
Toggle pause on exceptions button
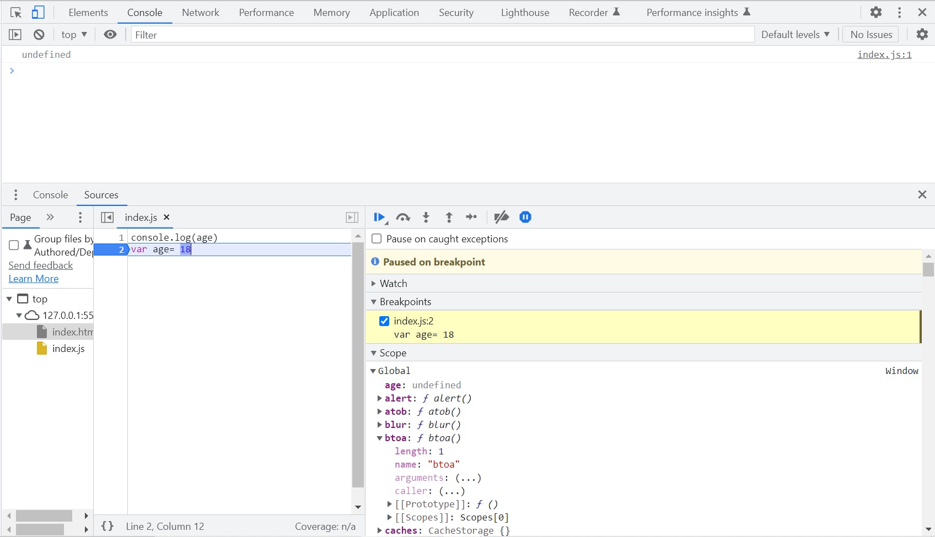coord(525,217)
